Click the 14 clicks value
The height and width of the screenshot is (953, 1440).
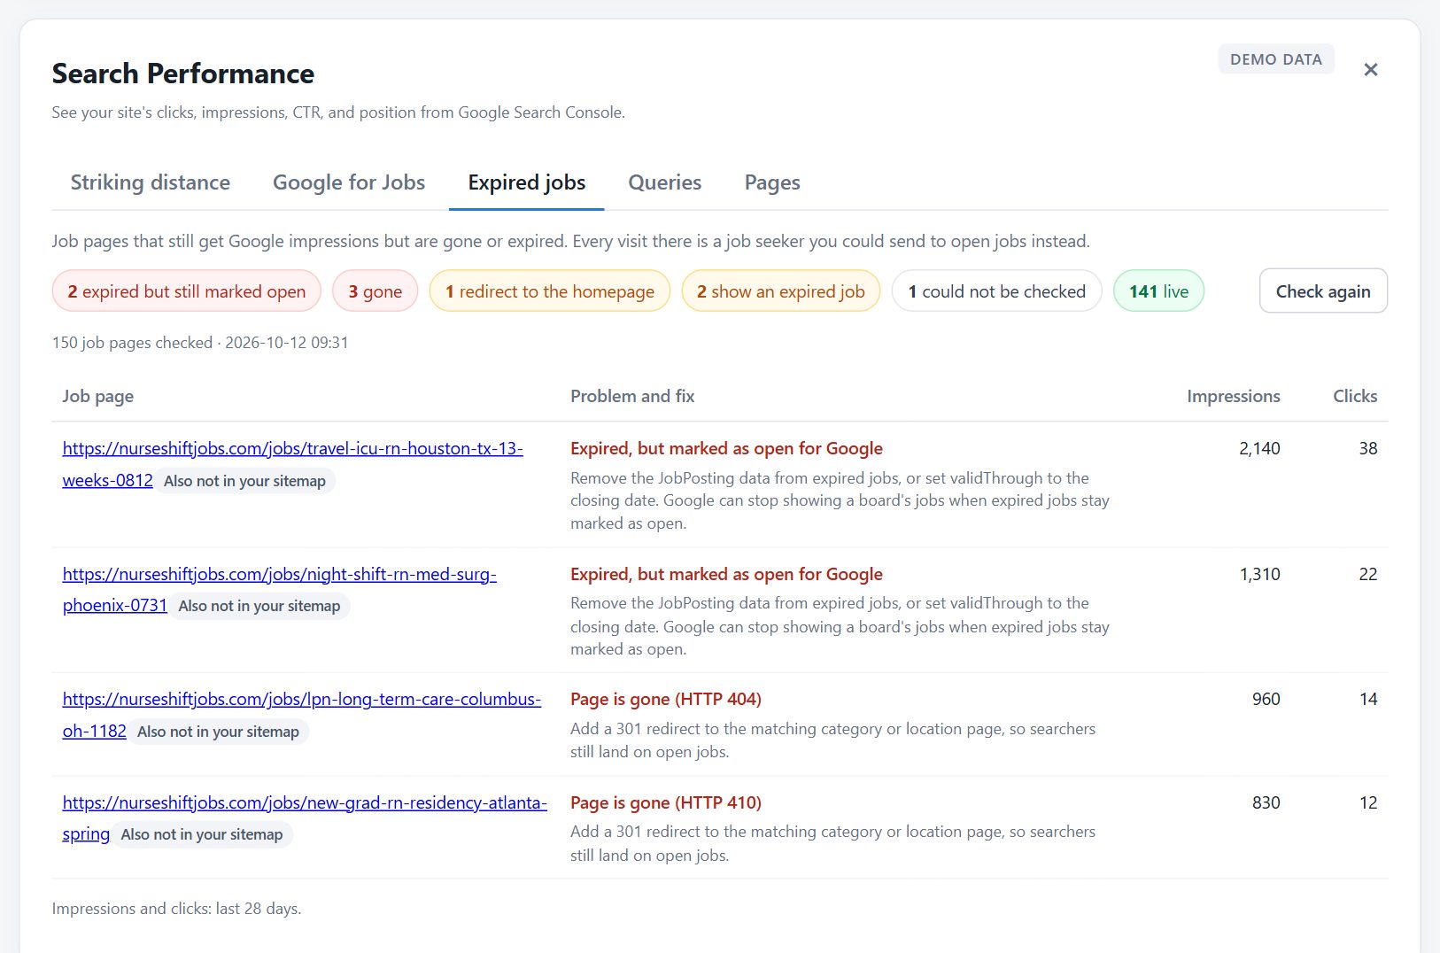(1368, 700)
